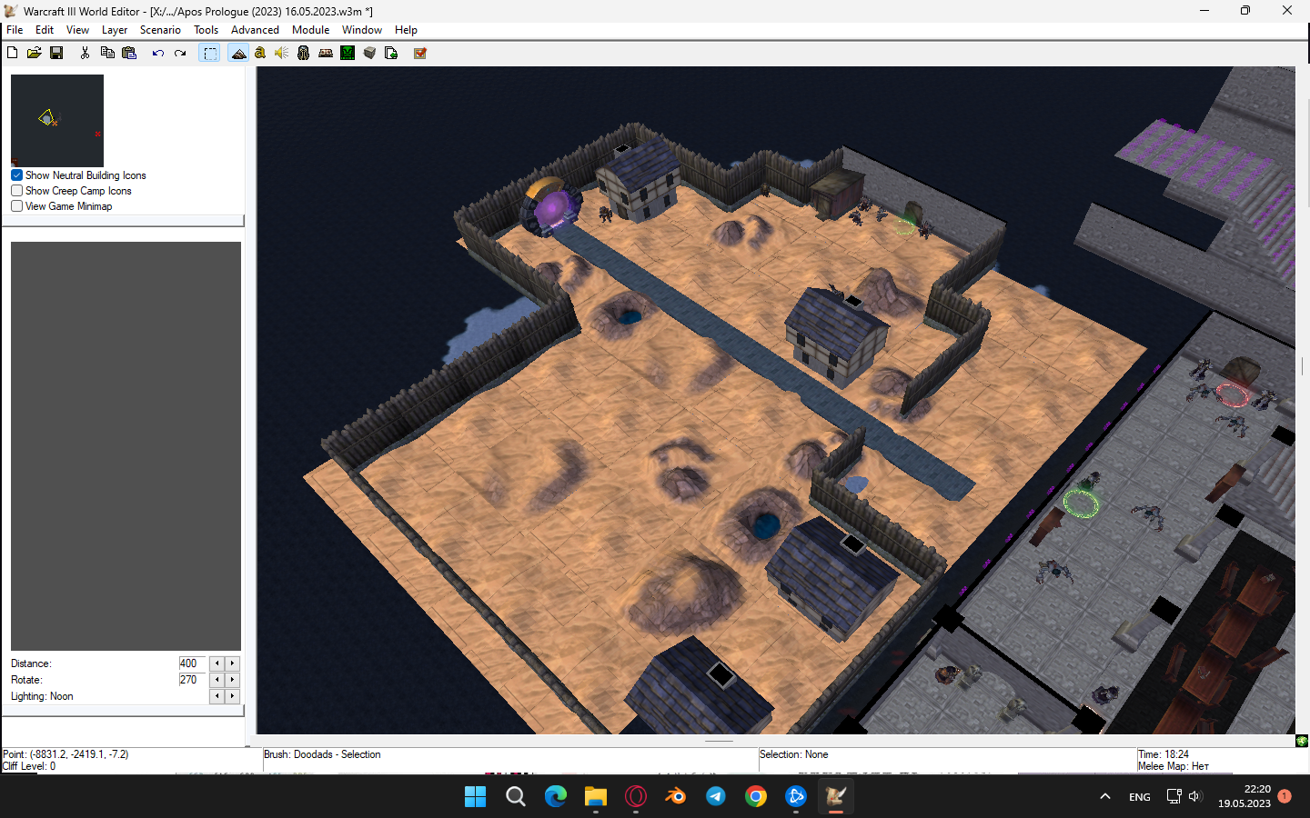
Task: Open the Scenario menu
Action: click(160, 30)
